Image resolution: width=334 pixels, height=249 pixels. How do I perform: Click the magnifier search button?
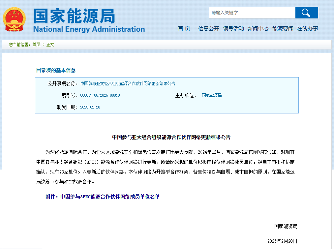pos(306,13)
